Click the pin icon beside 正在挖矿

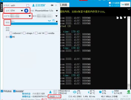(52, 5)
